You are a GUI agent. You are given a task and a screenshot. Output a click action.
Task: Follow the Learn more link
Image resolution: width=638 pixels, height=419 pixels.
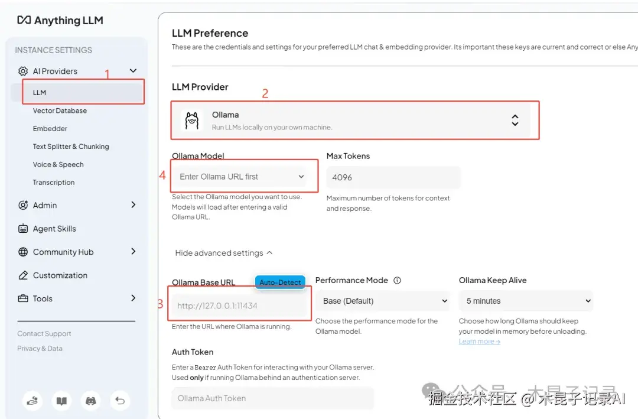(x=479, y=341)
